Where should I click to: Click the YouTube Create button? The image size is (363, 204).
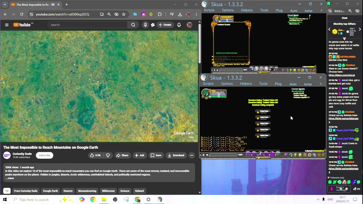(x=165, y=25)
